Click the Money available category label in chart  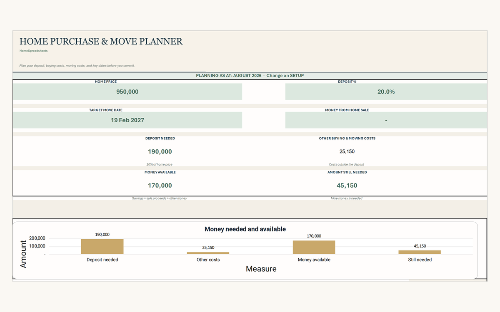pos(314,260)
